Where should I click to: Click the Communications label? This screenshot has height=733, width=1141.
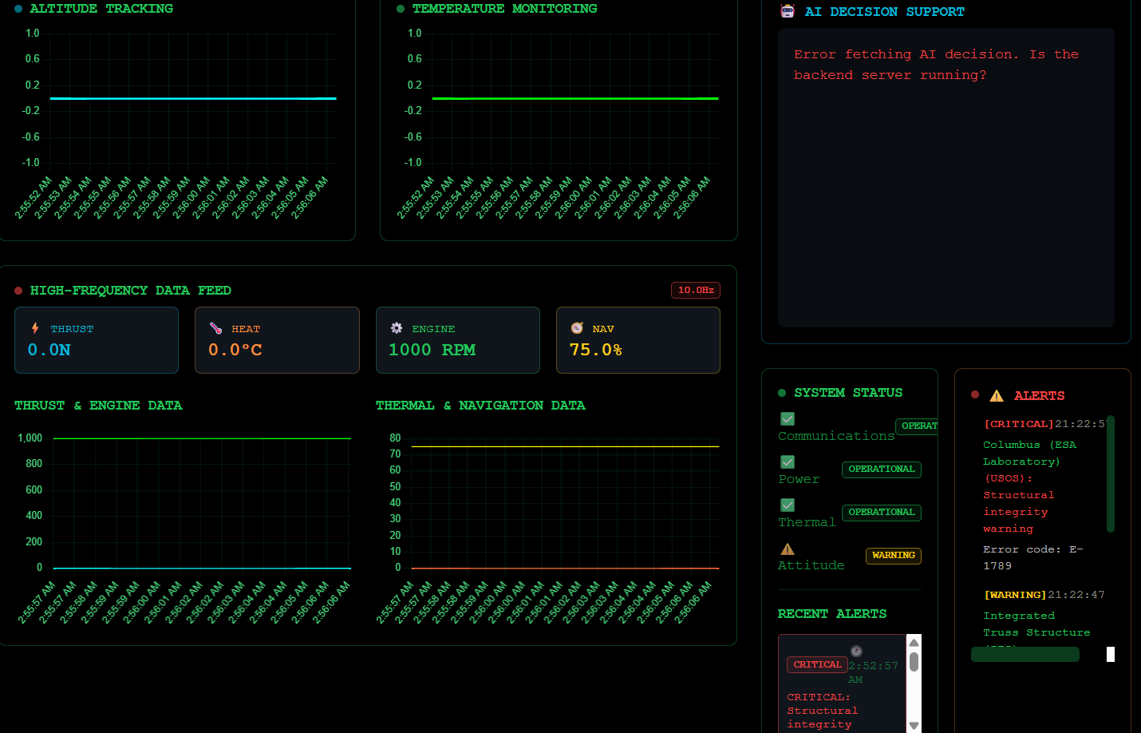coord(836,436)
